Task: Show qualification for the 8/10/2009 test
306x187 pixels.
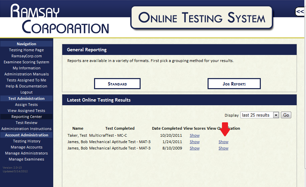Action: click(x=223, y=148)
